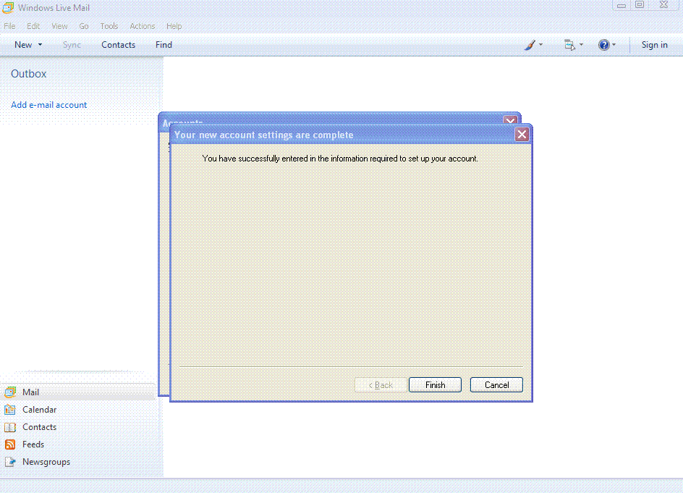Click the Cancel button in the wizard
The image size is (683, 493).
(496, 385)
